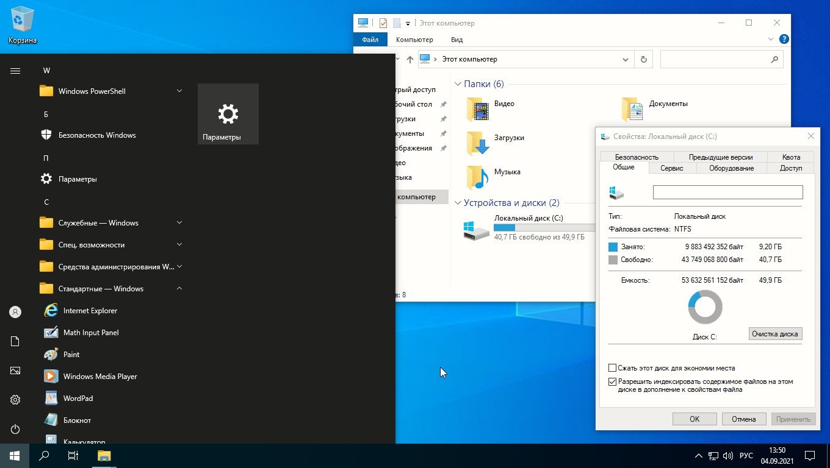Collapse the Папки (6) section

click(x=458, y=84)
